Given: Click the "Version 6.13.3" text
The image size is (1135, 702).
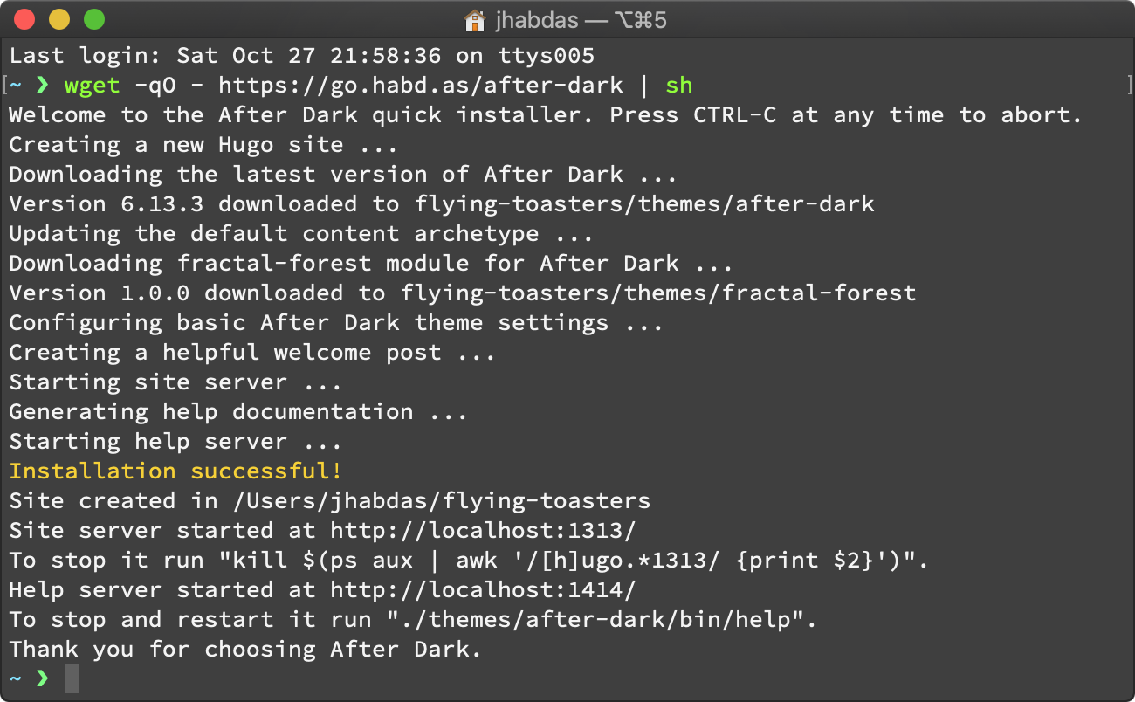Looking at the screenshot, I should coord(107,204).
